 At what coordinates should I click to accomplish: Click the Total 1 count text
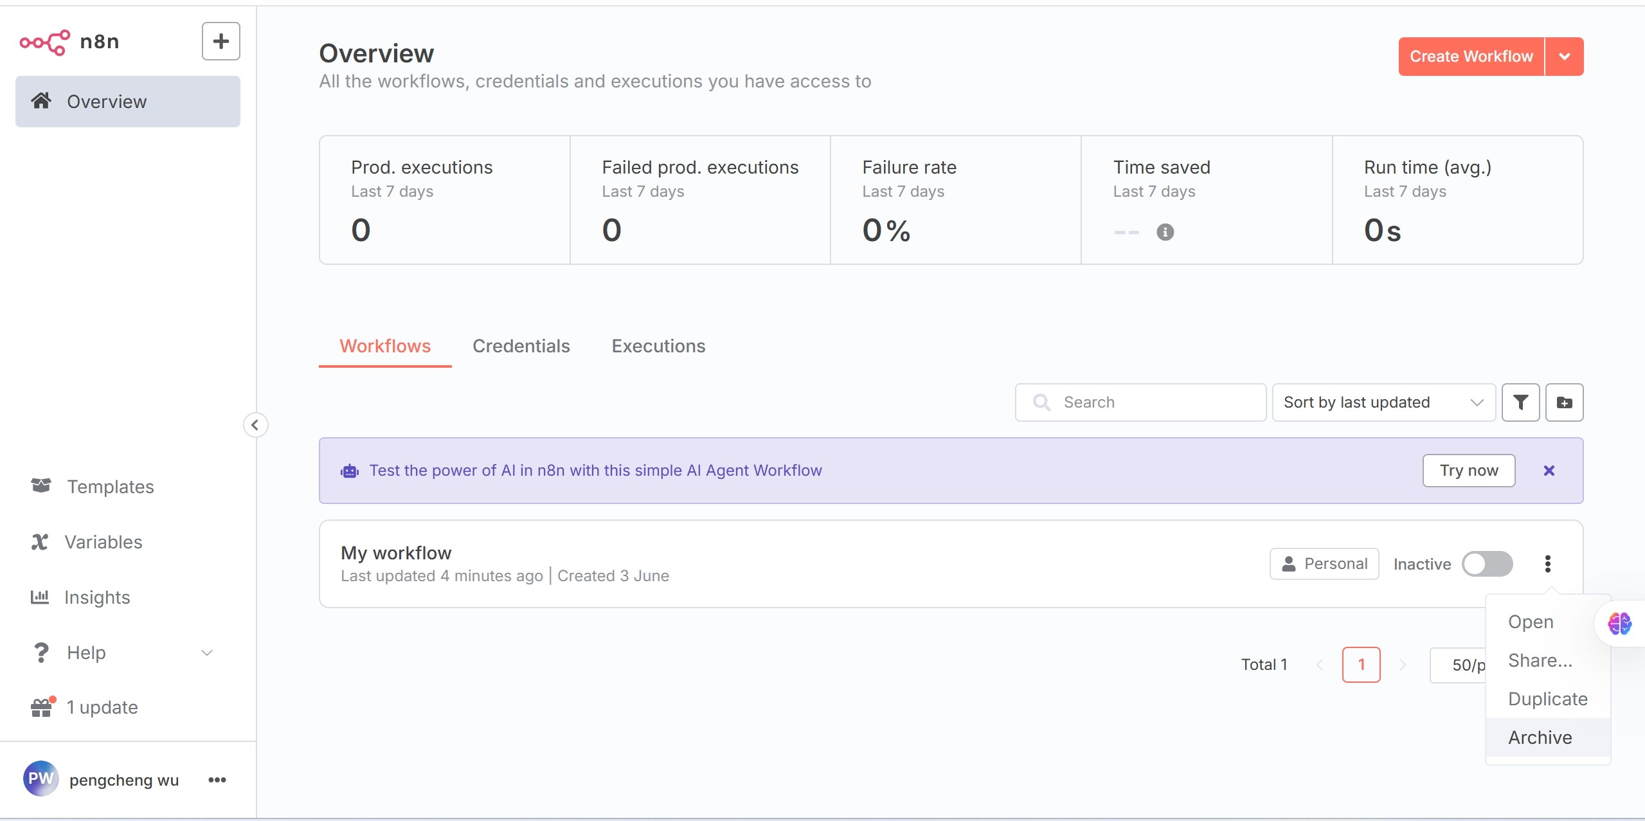pos(1264,665)
